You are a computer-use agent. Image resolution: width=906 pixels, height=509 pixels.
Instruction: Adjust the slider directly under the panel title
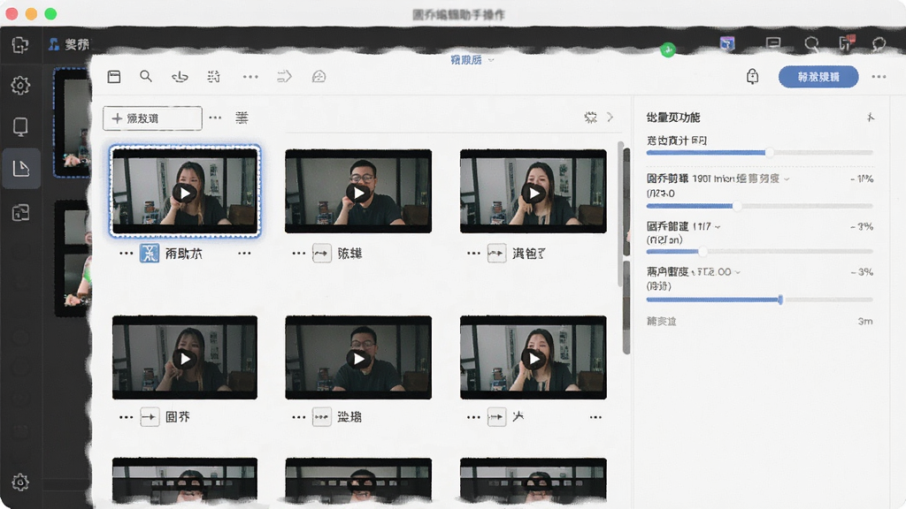pyautogui.click(x=759, y=153)
